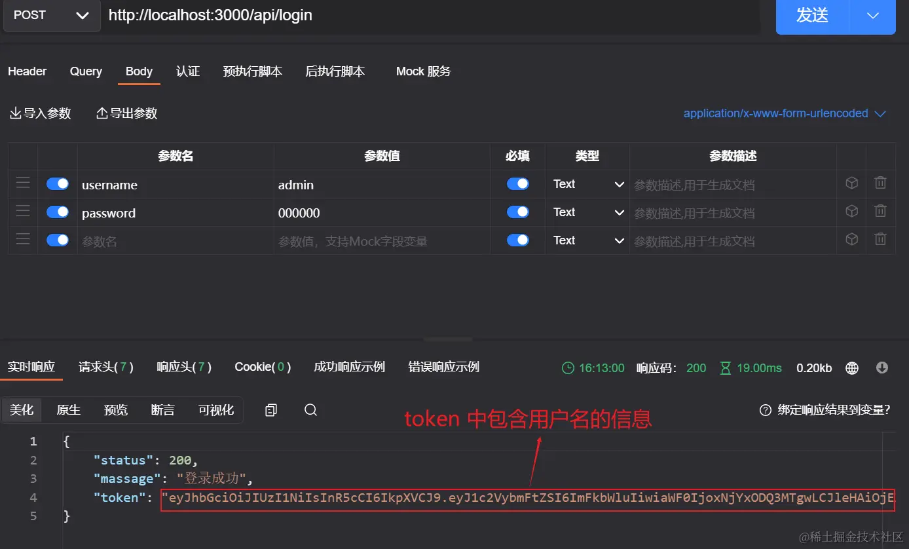This screenshot has height=549, width=909.
Task: Click the globe icon in response bar
Action: coord(852,368)
